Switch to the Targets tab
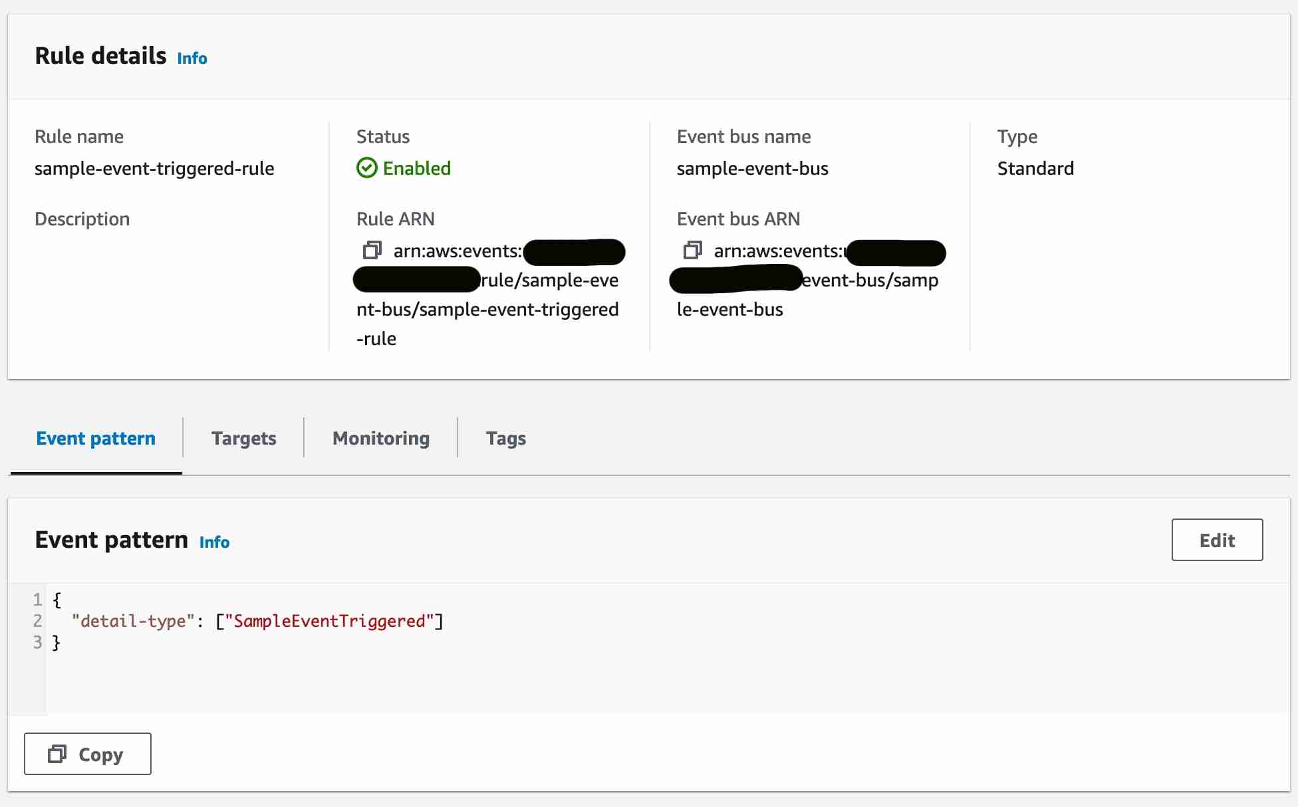1298x807 pixels. [243, 438]
